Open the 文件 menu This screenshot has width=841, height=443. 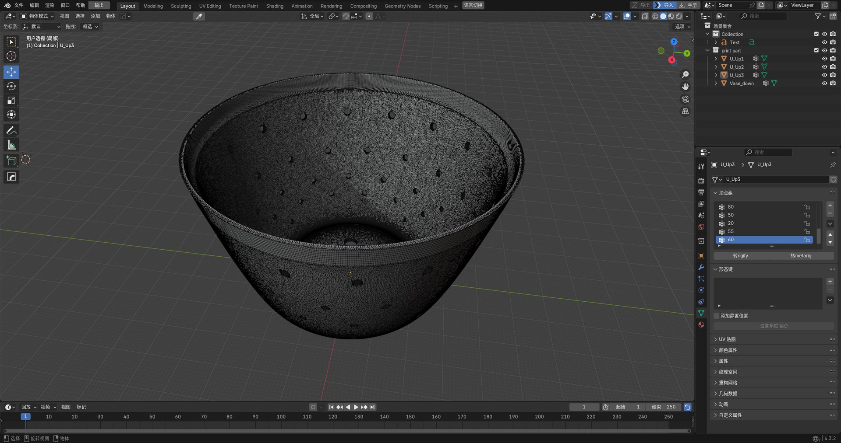19,5
